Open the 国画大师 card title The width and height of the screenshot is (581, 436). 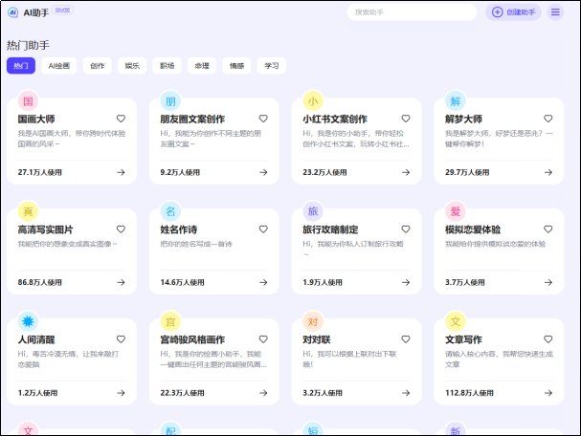click(36, 120)
